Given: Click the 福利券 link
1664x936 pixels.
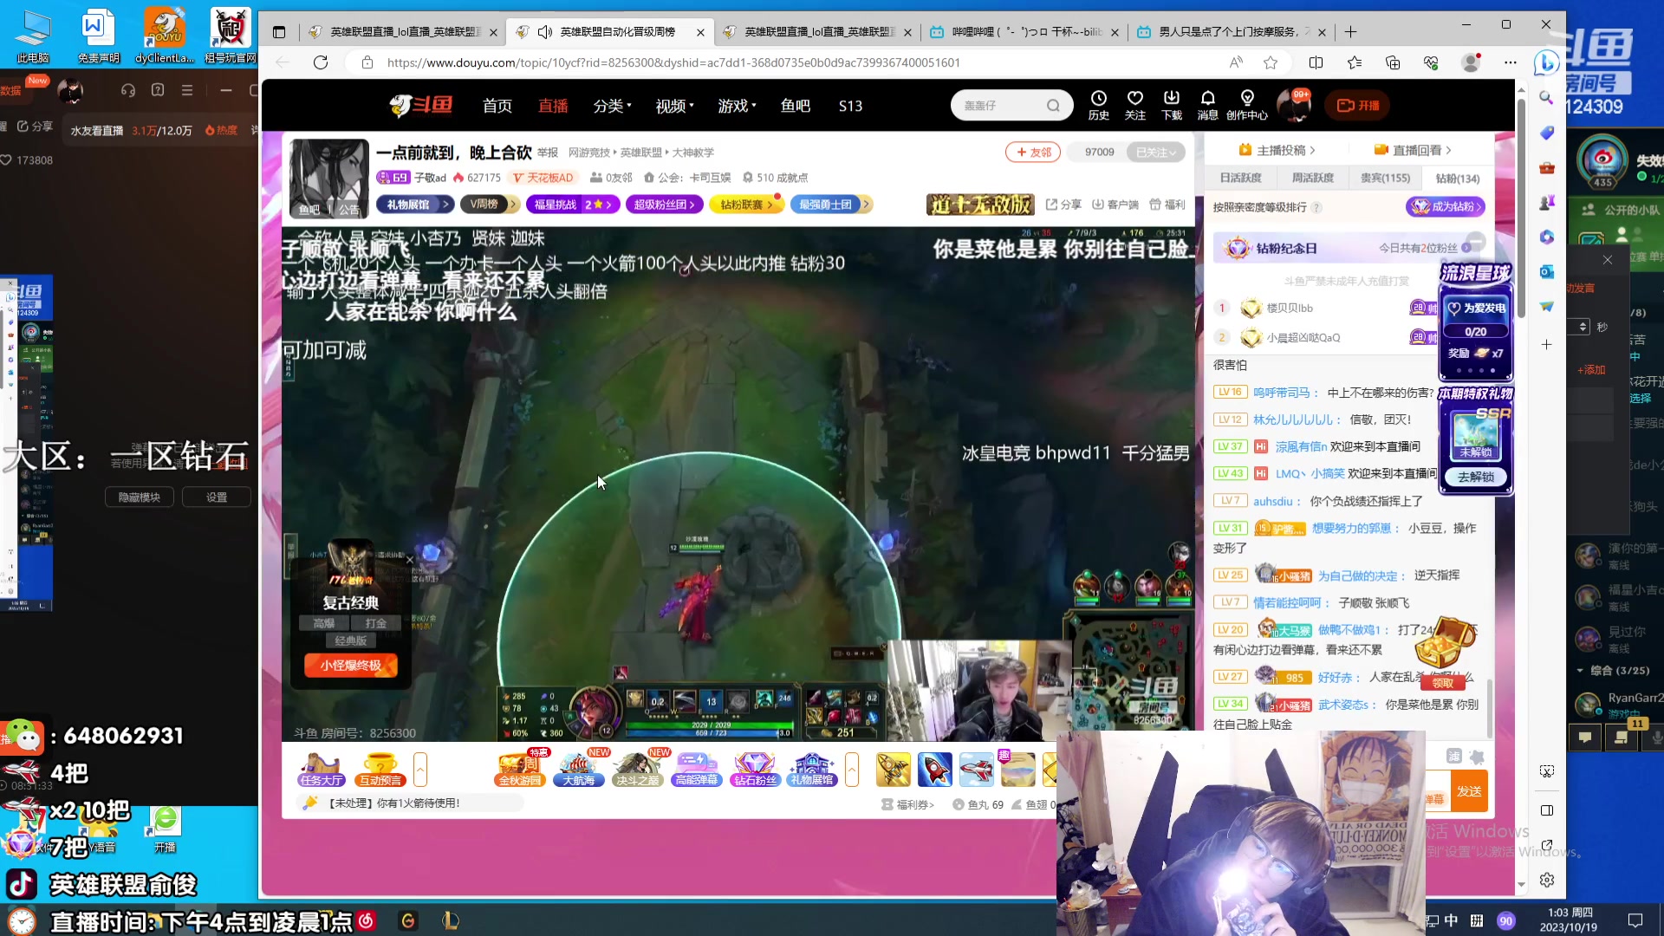Looking at the screenshot, I should pyautogui.click(x=908, y=804).
